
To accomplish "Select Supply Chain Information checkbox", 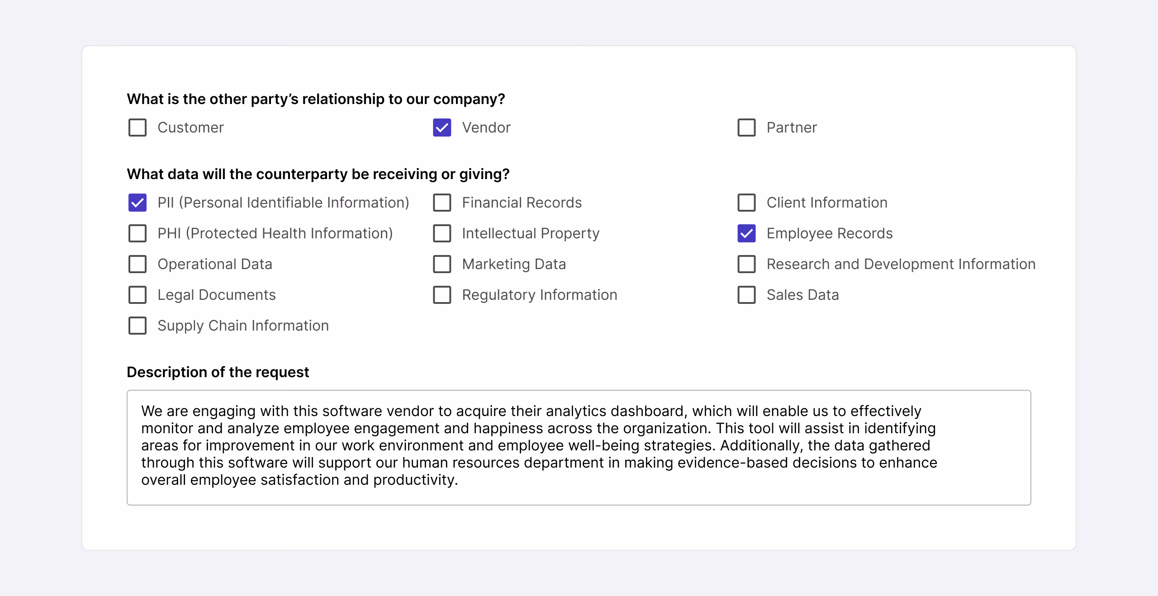I will 138,326.
